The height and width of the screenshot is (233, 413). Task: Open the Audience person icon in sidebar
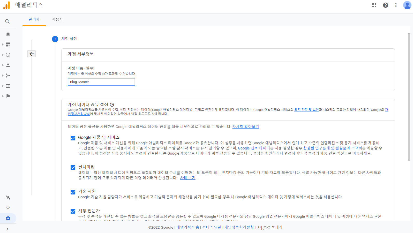pyautogui.click(x=8, y=65)
